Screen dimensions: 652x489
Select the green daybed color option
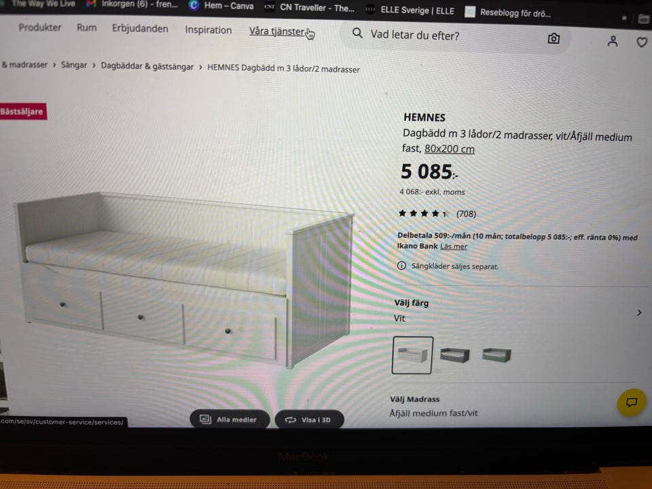pos(496,355)
